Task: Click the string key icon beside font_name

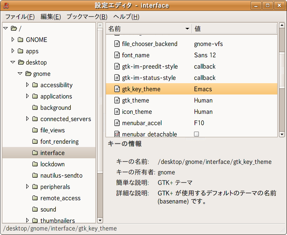Action: (117, 55)
